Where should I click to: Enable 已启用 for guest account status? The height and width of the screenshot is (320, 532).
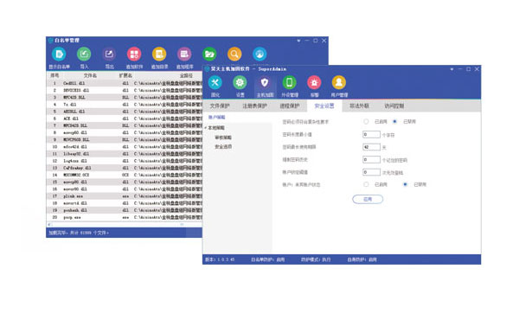[366, 184]
